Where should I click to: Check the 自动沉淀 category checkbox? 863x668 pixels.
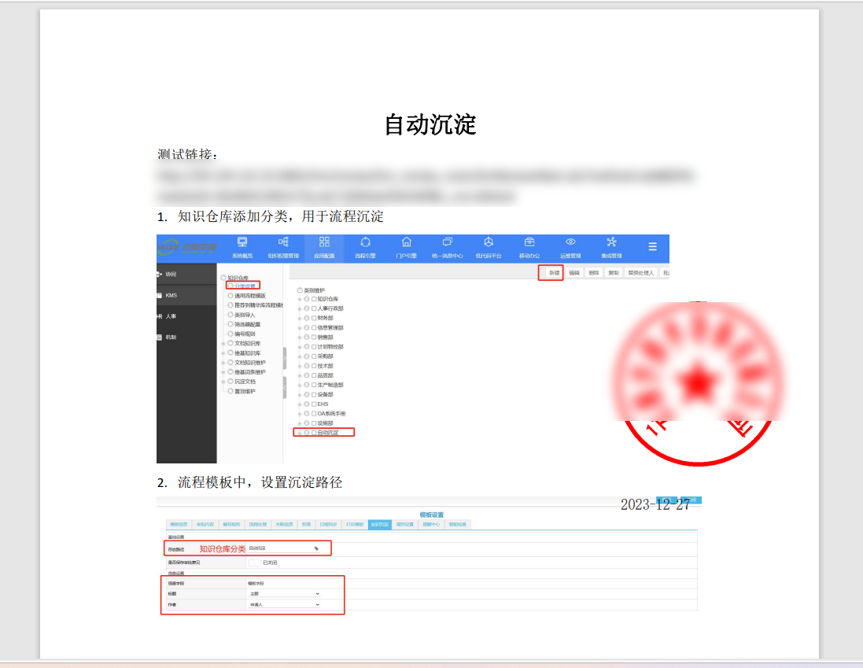[x=314, y=433]
